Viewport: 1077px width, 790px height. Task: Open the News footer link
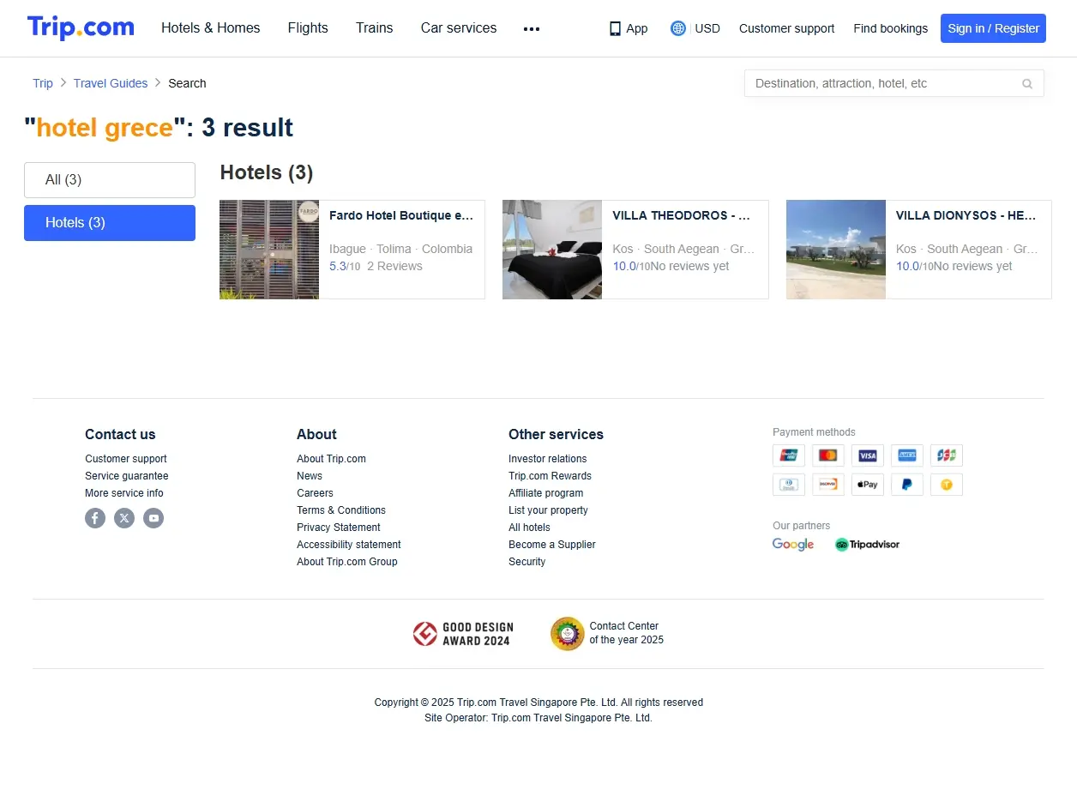point(310,476)
